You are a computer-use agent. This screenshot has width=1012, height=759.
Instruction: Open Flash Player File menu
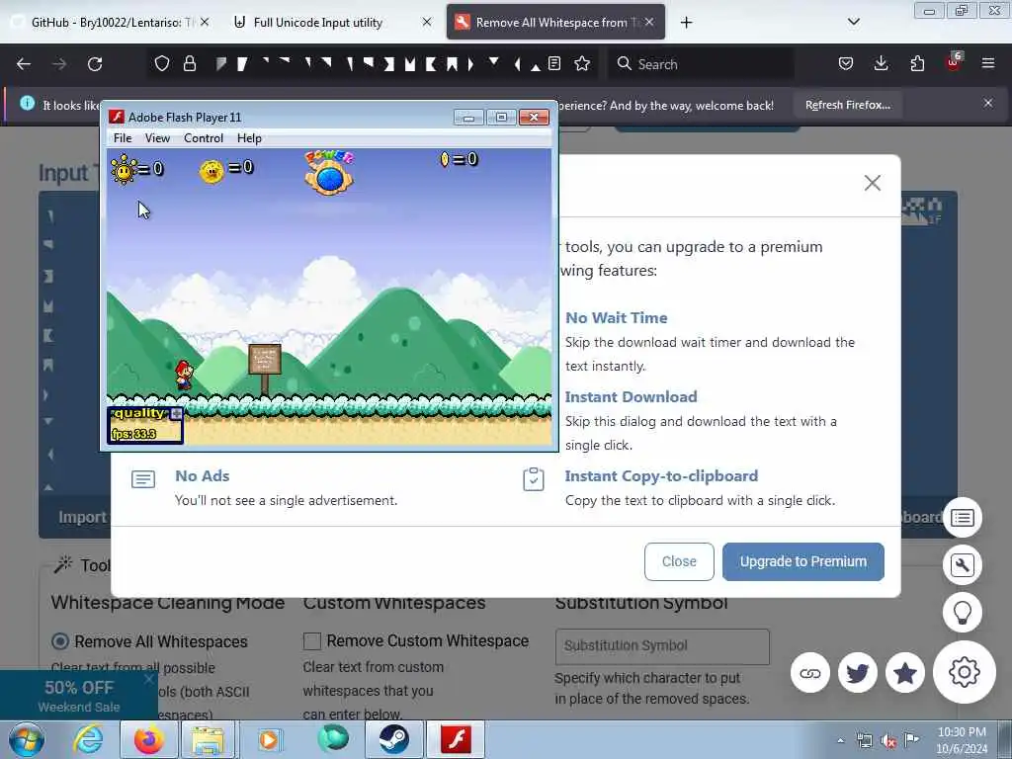coord(123,138)
